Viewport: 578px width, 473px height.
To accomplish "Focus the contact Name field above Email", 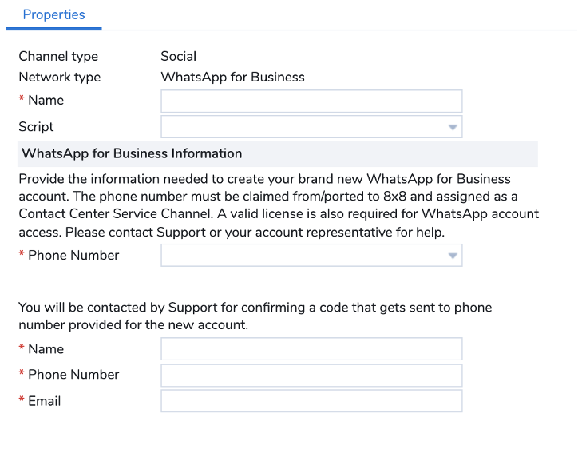I will click(311, 349).
